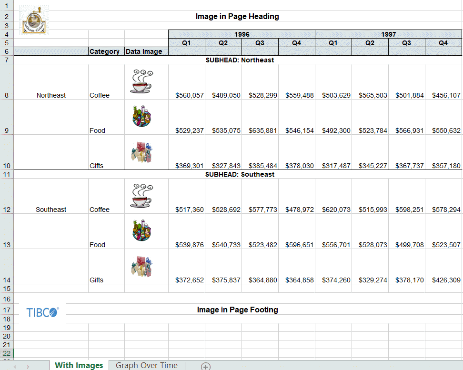This screenshot has width=463, height=370.
Task: Click the Northeast Gifts image
Action: pos(142,152)
